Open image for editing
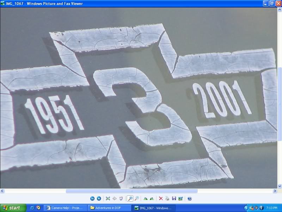The image size is (282, 212). tap(181, 199)
